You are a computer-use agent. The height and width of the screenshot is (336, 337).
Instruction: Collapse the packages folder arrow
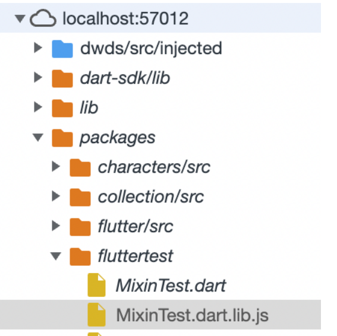coord(38,137)
